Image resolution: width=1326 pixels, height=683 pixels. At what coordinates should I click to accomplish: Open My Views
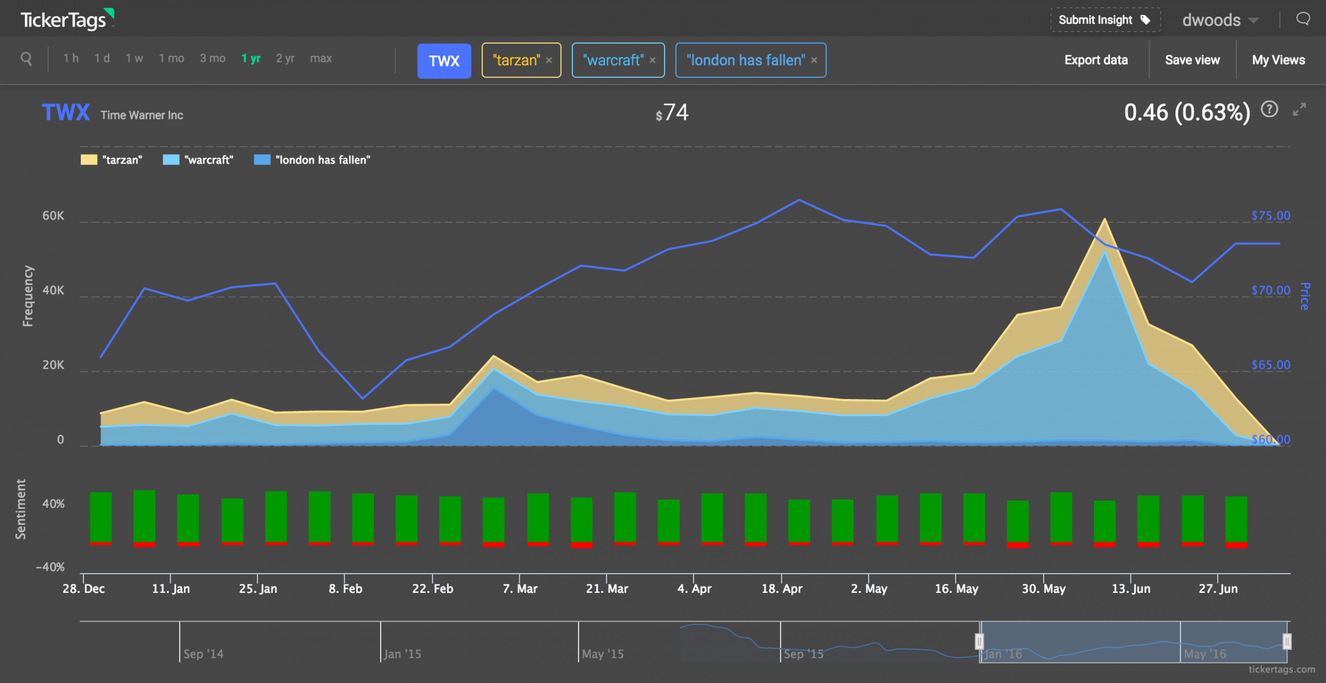1278,60
